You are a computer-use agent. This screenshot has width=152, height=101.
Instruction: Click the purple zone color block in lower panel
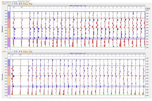tap(9, 90)
